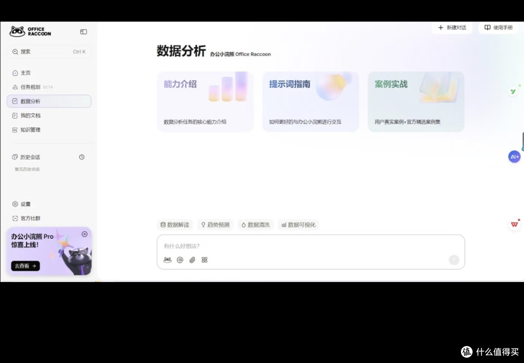Click the magnifier icon in search box
This screenshot has width=524, height=363.
point(15,51)
